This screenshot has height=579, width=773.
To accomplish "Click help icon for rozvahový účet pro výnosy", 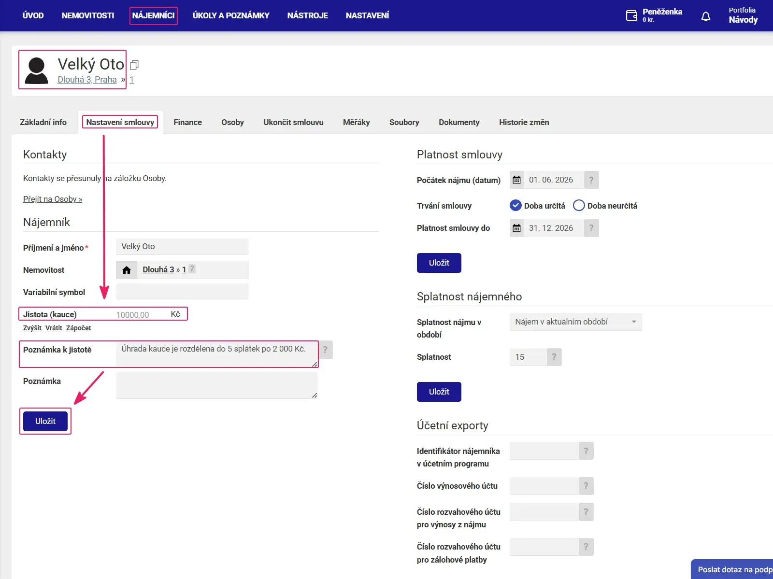I will point(586,512).
